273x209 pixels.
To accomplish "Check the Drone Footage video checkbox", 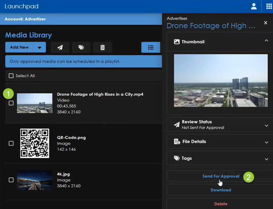I will coord(11,103).
